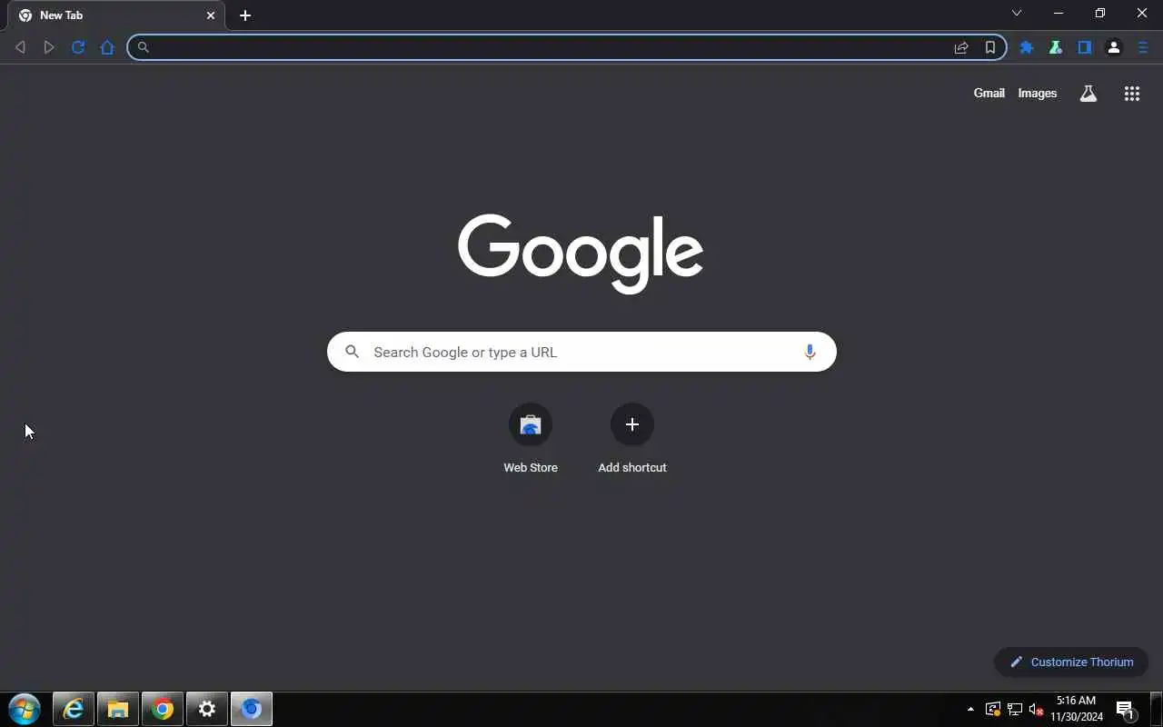Click the Google search box
Viewport: 1163px width, 727px height.
(x=581, y=352)
